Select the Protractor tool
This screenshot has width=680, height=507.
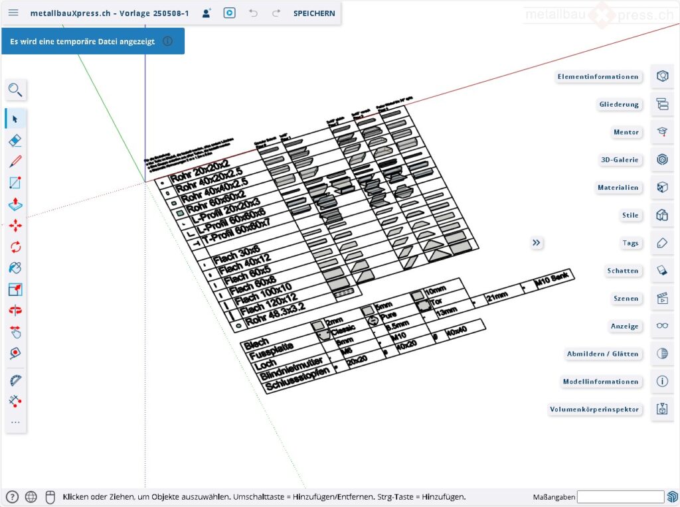point(15,380)
